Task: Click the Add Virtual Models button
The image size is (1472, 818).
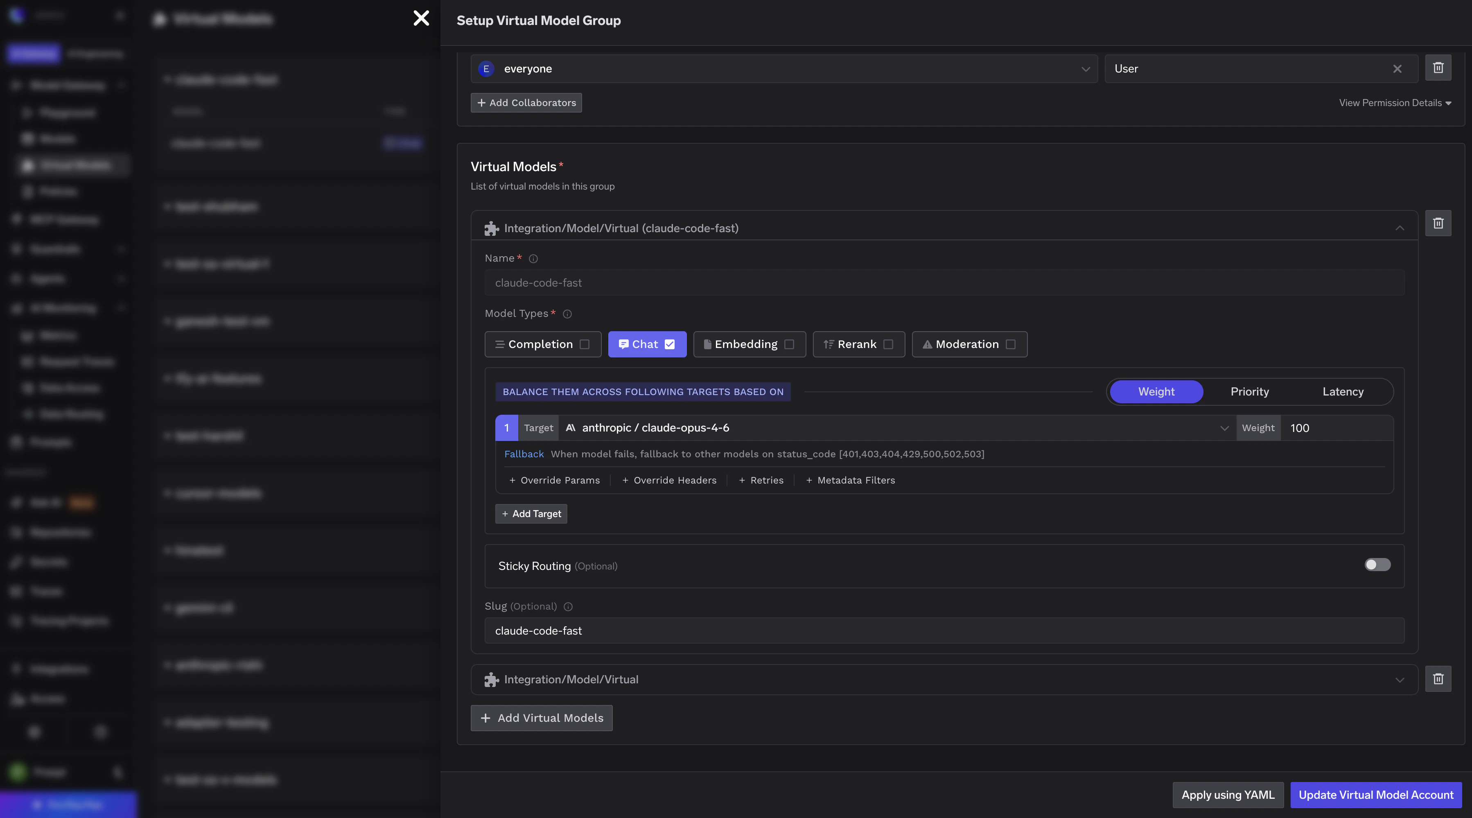Action: pyautogui.click(x=541, y=718)
